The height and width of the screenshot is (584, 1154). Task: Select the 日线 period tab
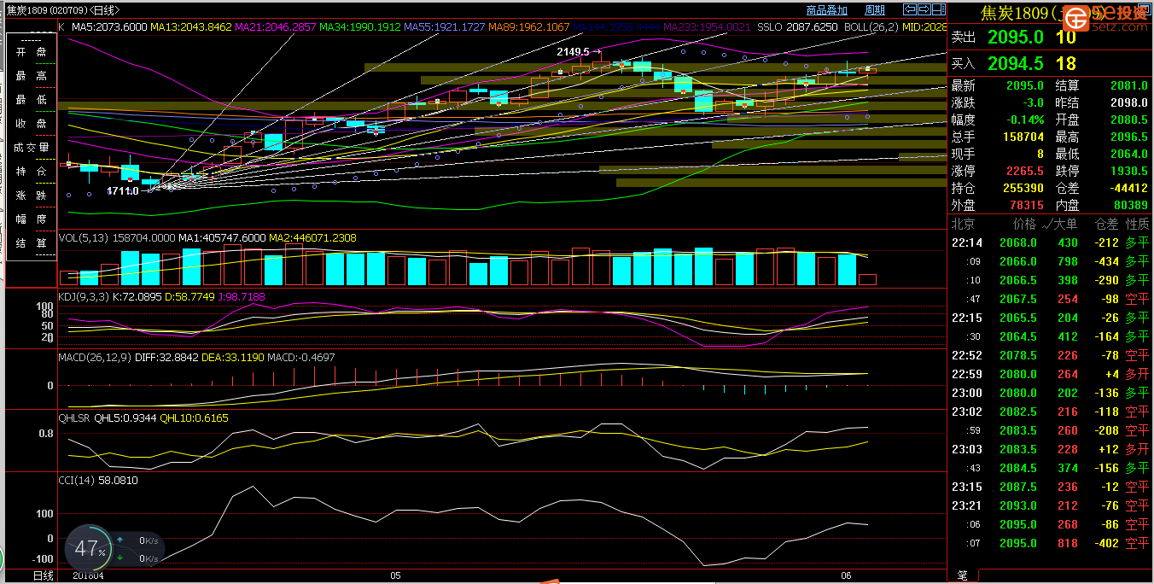43,575
